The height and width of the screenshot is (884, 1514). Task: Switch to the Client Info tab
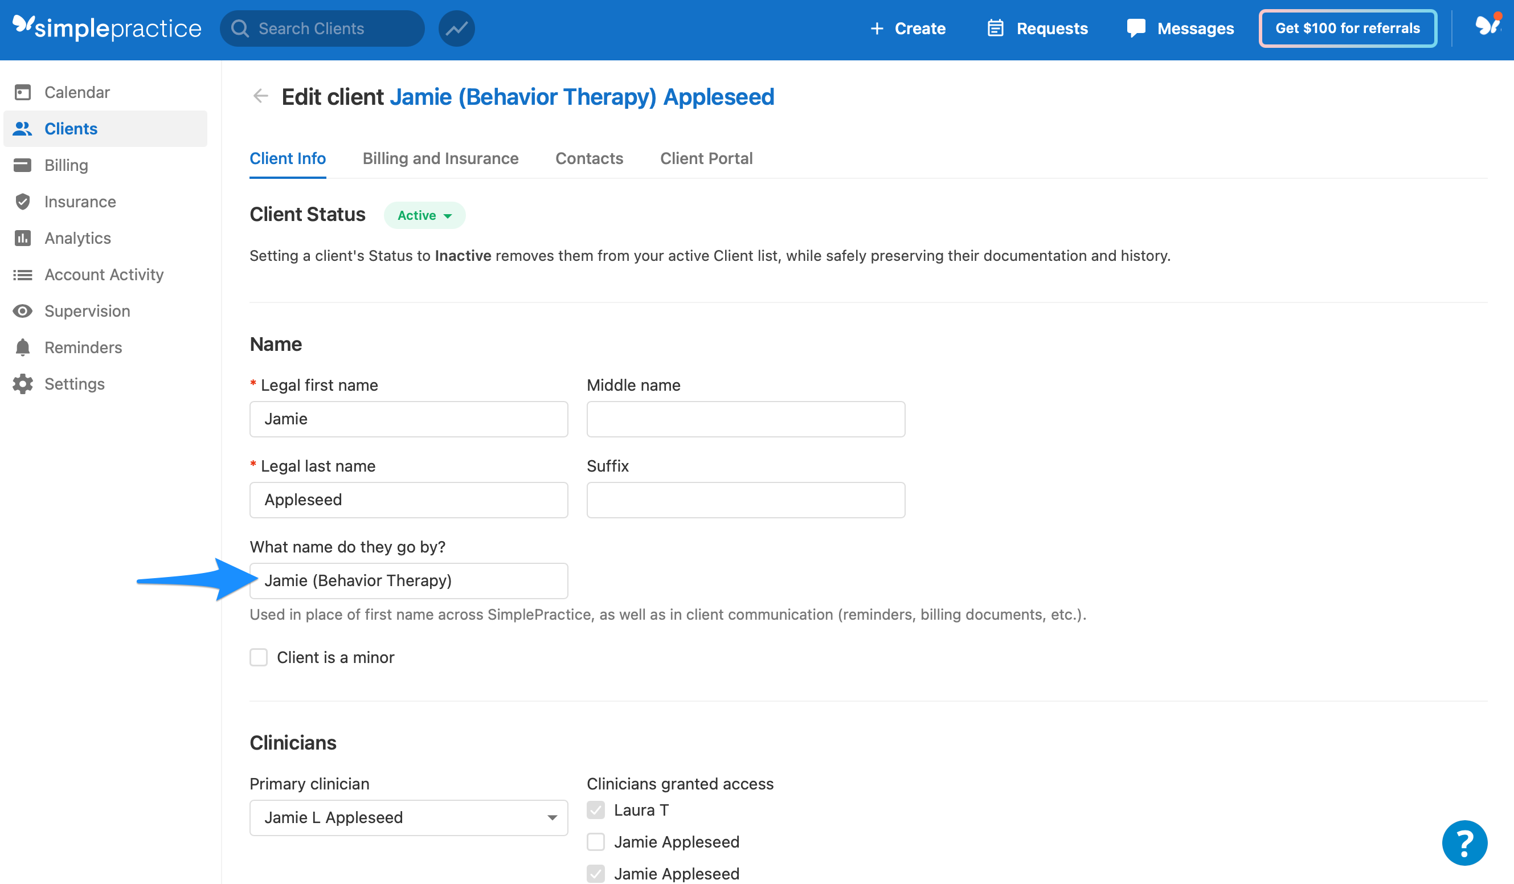[287, 158]
